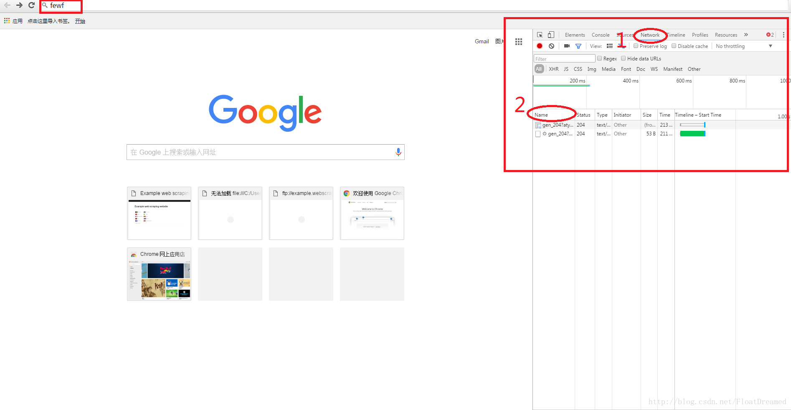The image size is (791, 410).
Task: Sort requests by the Initiator column header
Action: [x=626, y=115]
